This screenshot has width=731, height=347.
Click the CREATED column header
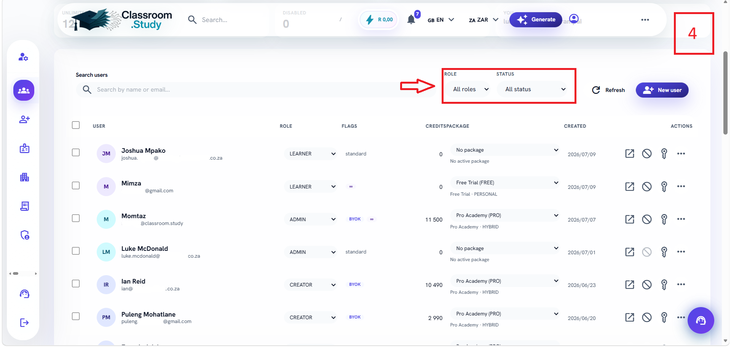coord(575,126)
